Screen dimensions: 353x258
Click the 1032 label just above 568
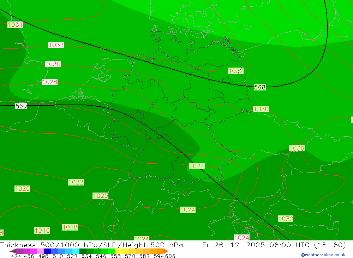coord(236,71)
